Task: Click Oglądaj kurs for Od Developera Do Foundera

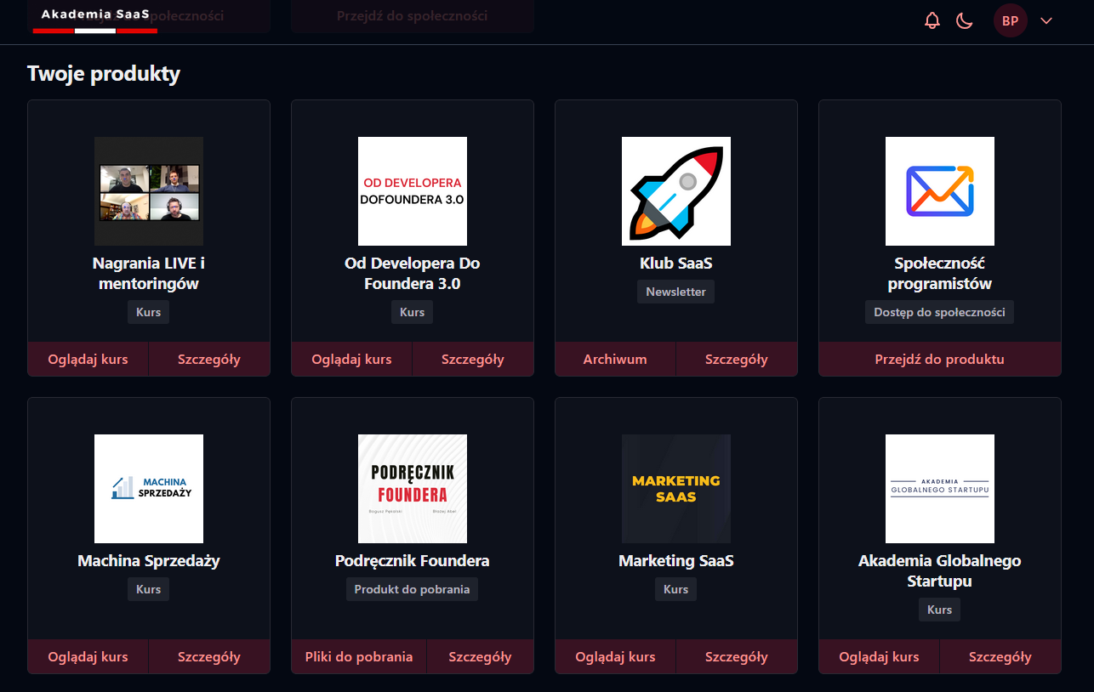Action: 351,359
